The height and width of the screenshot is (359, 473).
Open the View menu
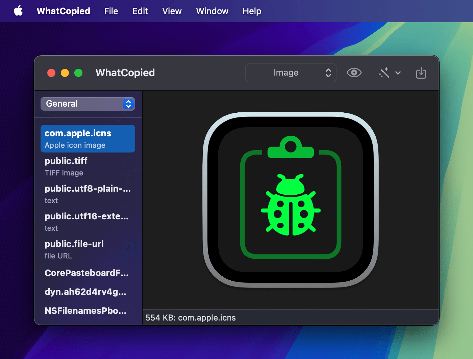[x=172, y=11]
